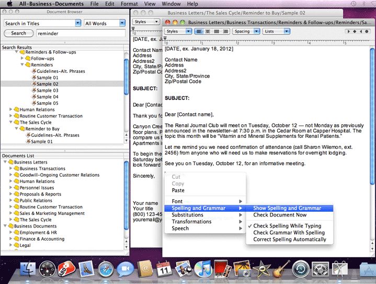Viewport: 376px width, 284px height.
Task: Open the File menu
Action: click(95, 4)
